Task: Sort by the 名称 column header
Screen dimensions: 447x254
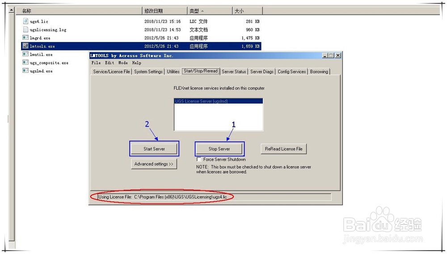Action: click(79, 11)
